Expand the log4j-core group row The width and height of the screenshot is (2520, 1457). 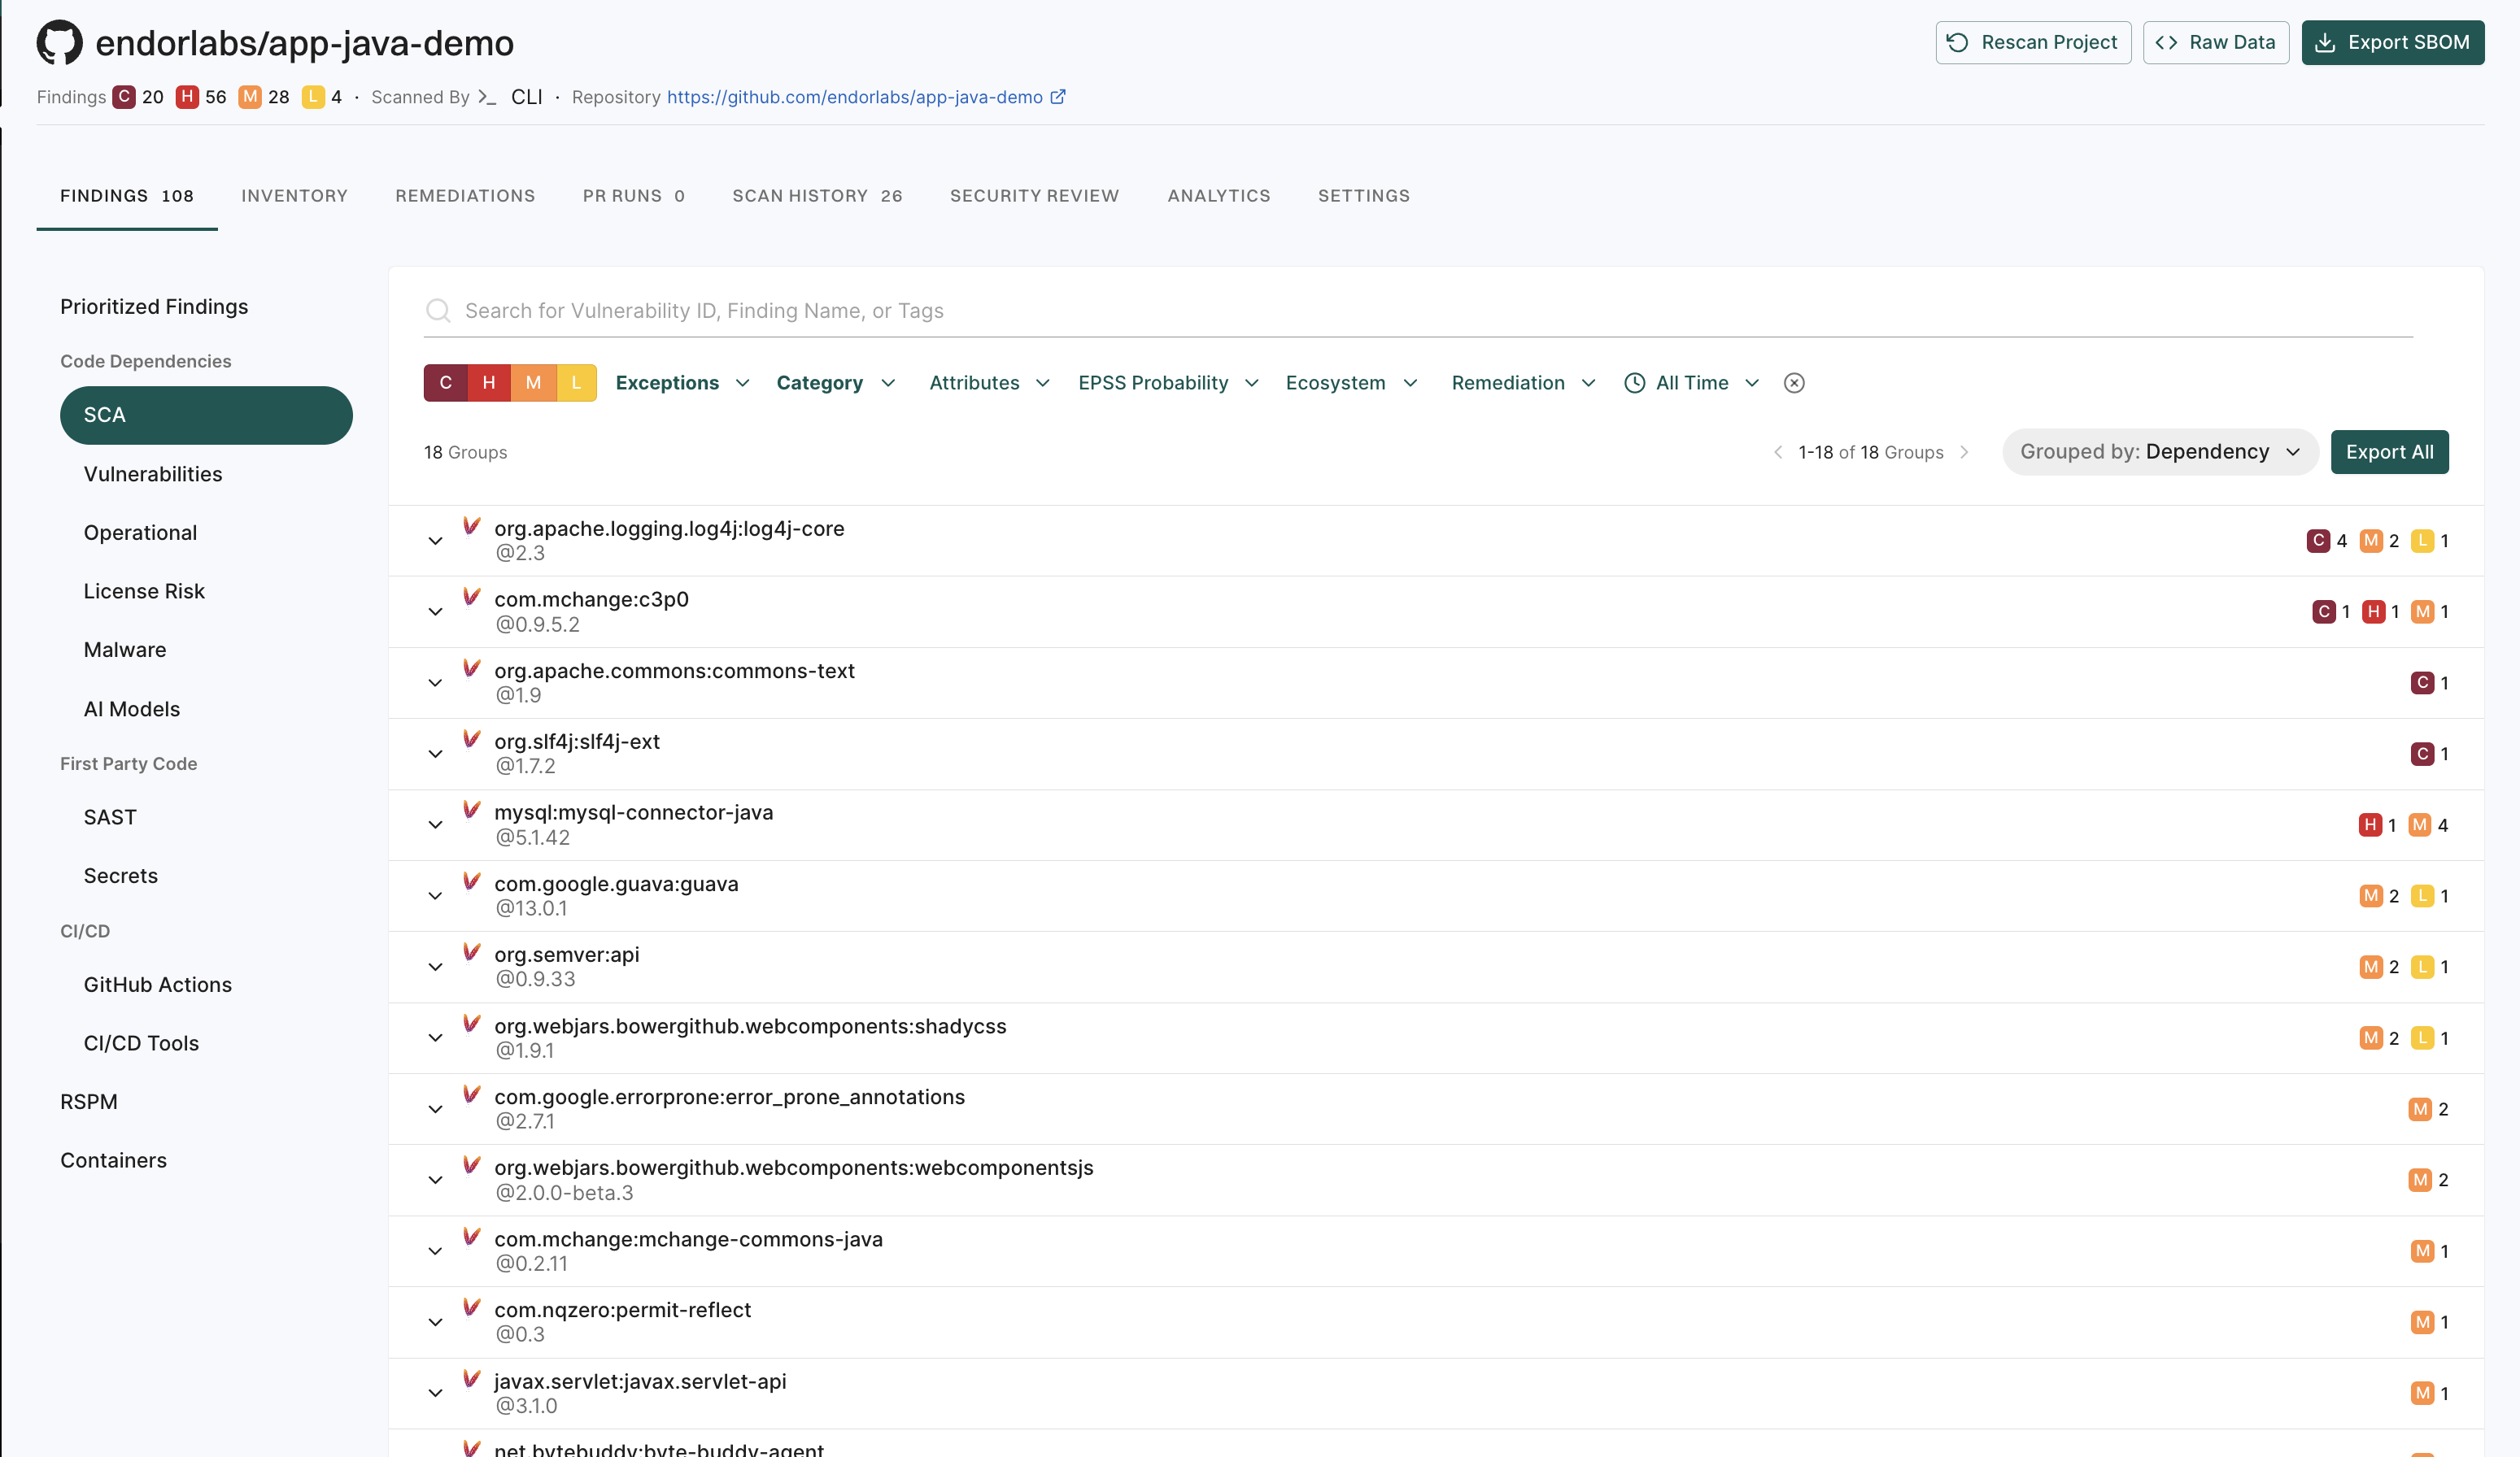point(435,541)
